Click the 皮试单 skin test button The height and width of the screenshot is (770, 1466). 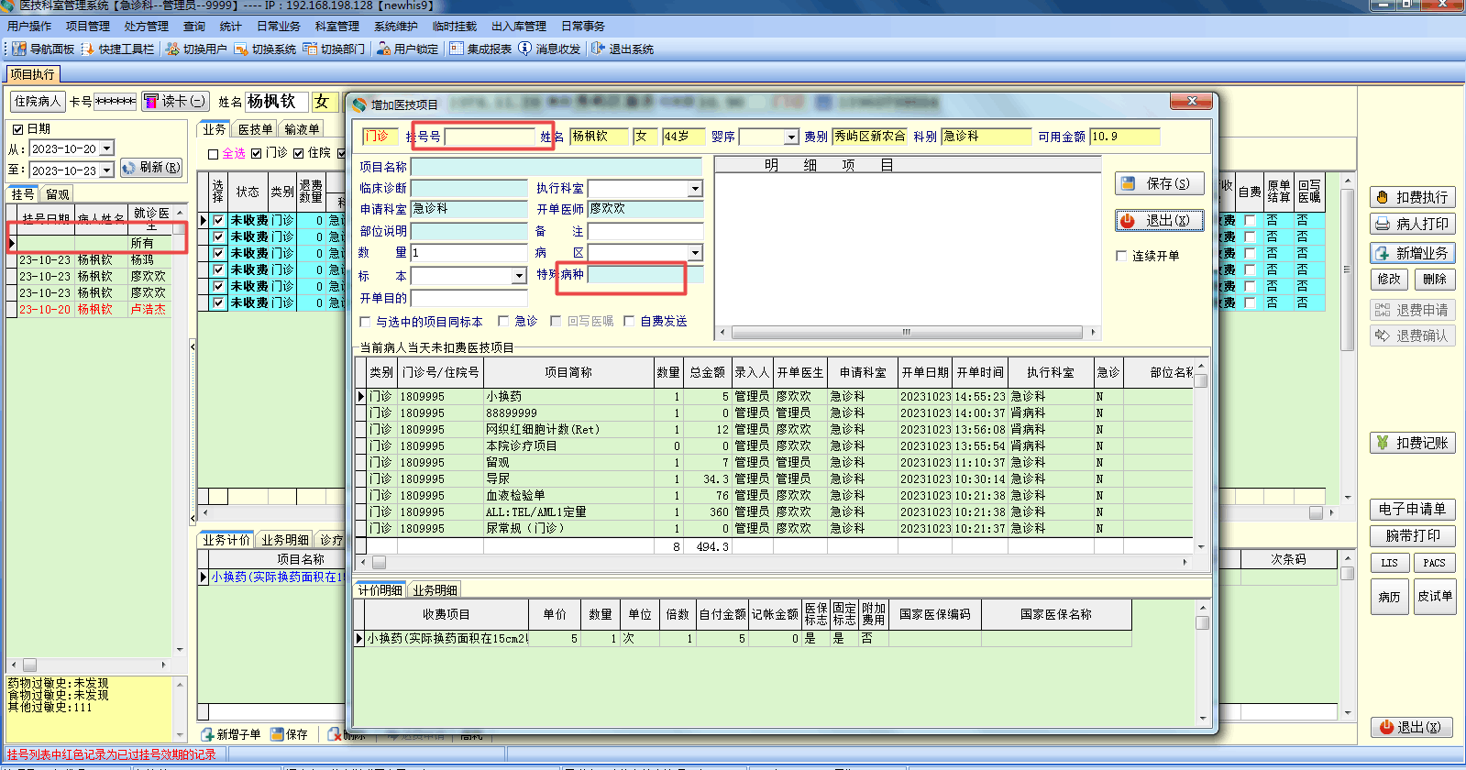(x=1435, y=597)
